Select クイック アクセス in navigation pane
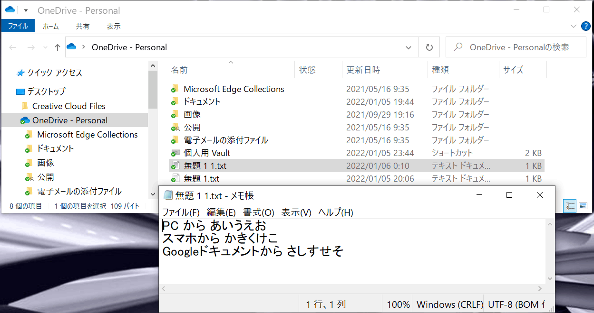 [x=55, y=73]
